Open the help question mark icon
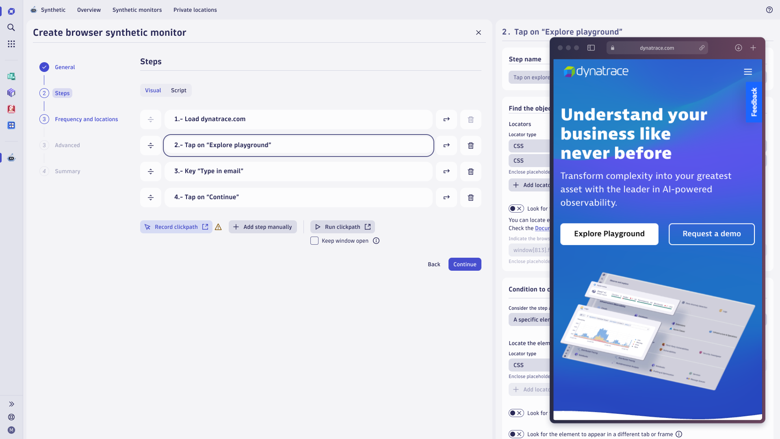 [x=769, y=10]
